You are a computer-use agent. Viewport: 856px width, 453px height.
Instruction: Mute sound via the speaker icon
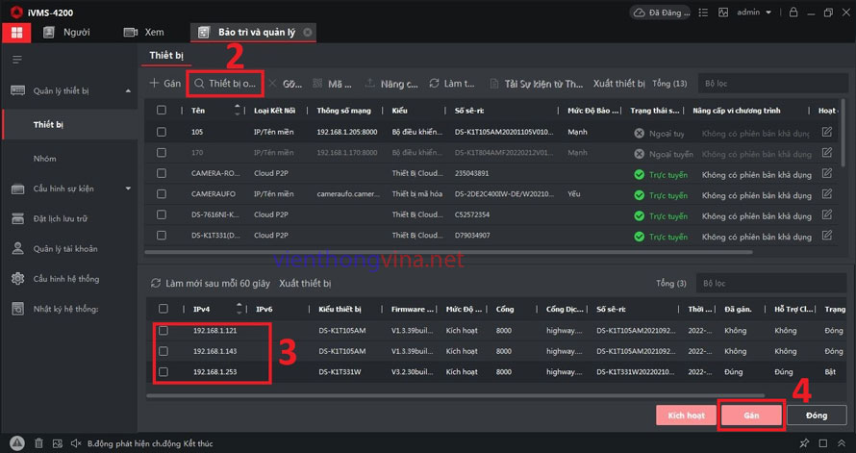tap(78, 443)
